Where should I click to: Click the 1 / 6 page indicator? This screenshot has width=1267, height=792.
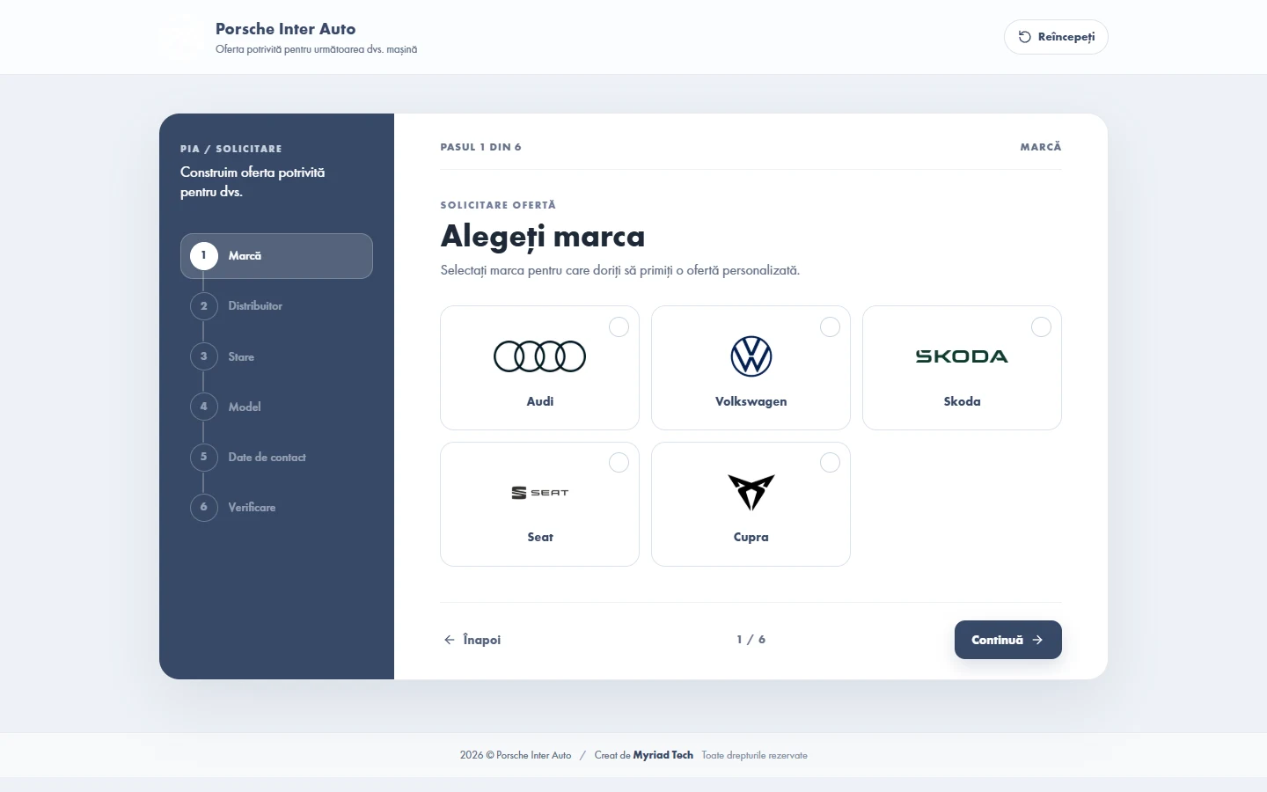751,640
